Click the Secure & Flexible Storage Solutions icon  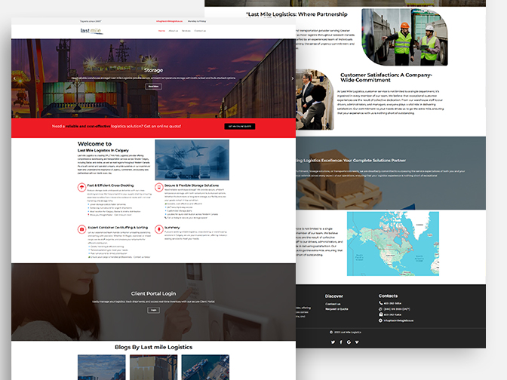(158, 185)
